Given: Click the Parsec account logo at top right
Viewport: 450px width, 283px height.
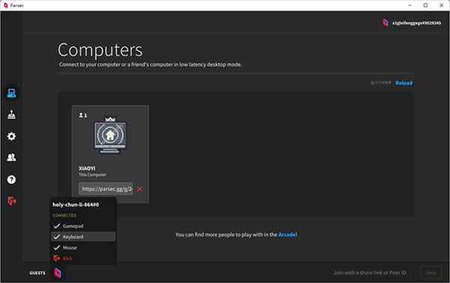Looking at the screenshot, I should click(385, 22).
